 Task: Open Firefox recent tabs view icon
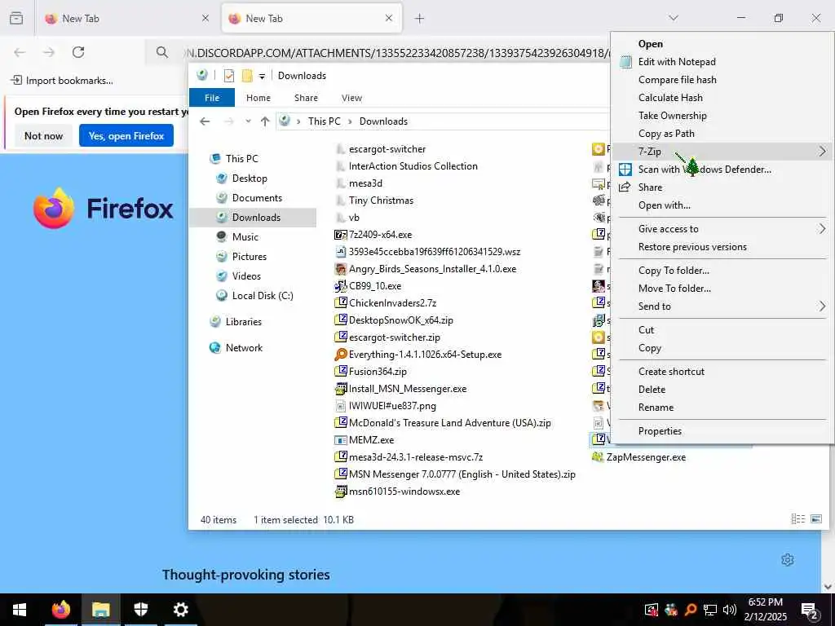coord(16,18)
